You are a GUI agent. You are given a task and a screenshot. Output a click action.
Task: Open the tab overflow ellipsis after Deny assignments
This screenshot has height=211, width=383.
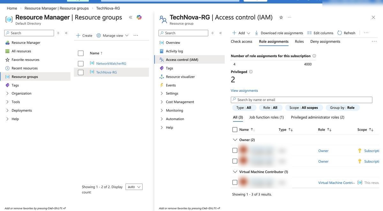(374, 41)
